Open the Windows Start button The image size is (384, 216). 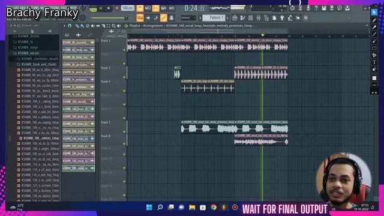(x=149, y=208)
